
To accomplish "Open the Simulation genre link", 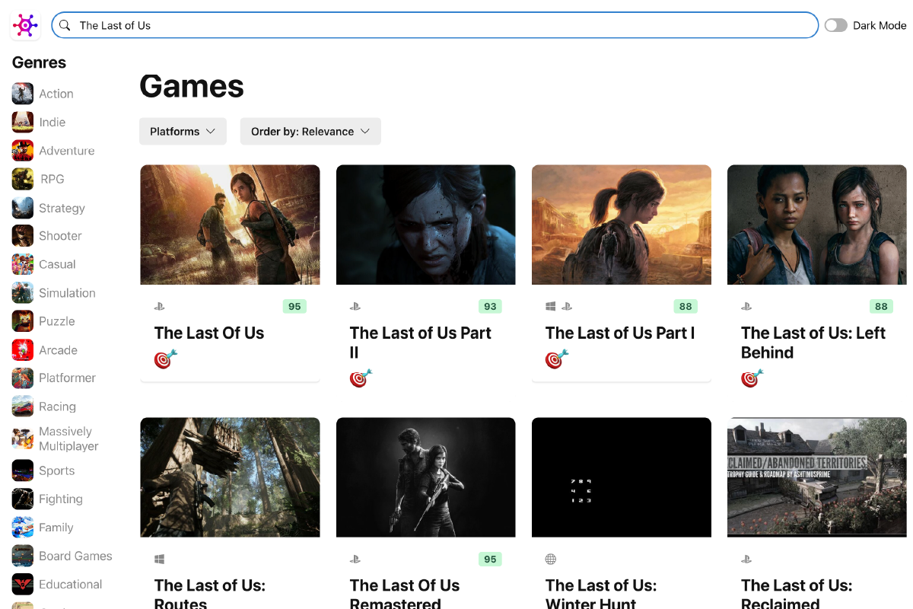I will click(x=68, y=293).
